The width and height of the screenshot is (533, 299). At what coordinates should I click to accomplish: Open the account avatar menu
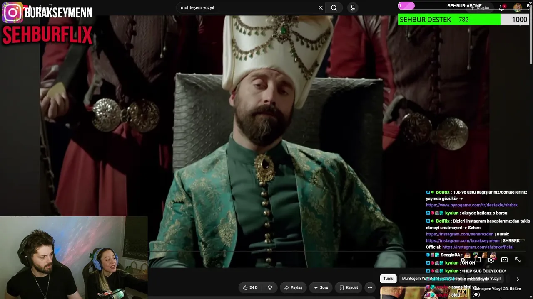click(518, 7)
